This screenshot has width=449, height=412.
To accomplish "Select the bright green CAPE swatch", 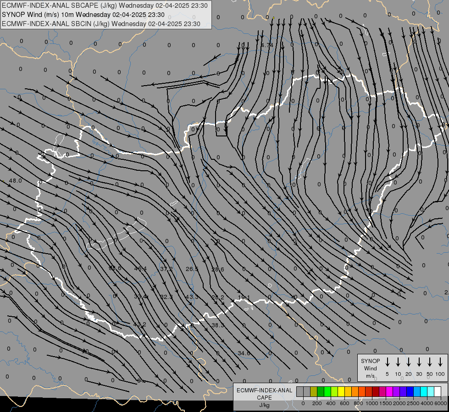I will tap(327, 391).
